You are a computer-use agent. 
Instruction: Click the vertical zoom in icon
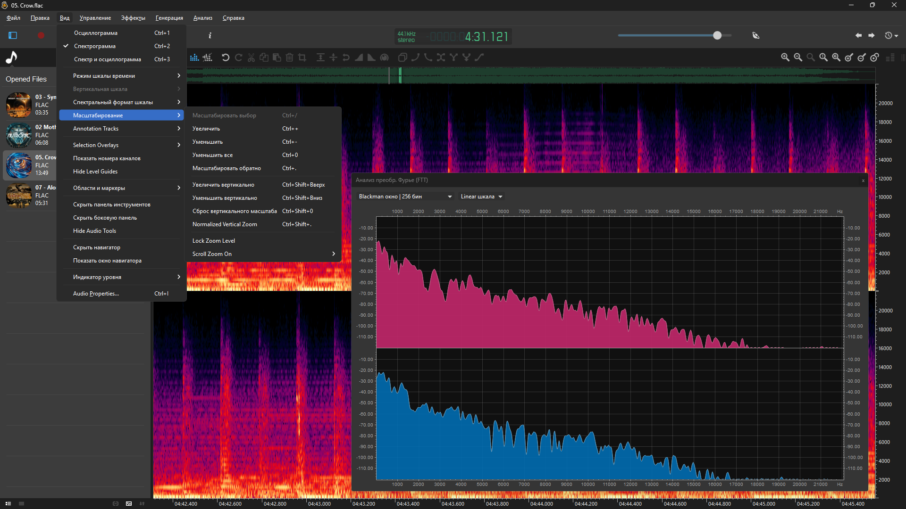(x=849, y=57)
